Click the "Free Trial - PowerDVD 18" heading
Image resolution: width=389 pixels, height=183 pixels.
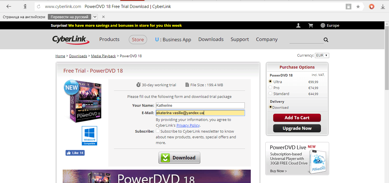click(x=93, y=71)
